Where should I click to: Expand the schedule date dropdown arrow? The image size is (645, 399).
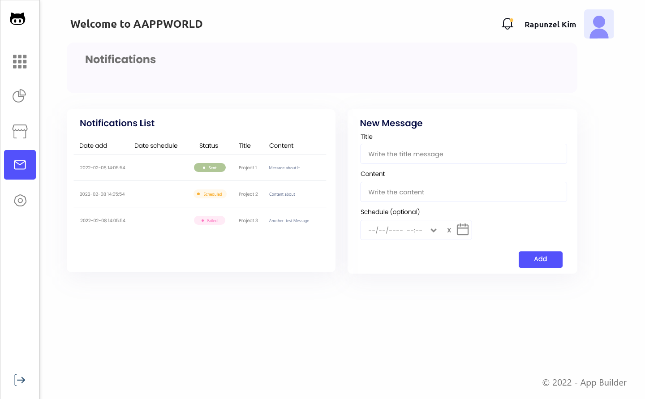tap(434, 230)
